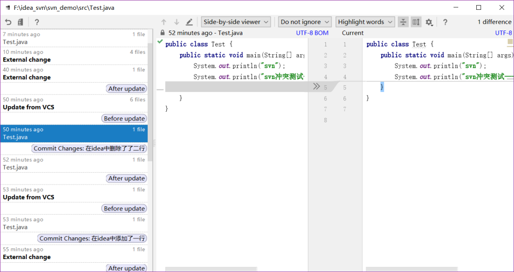The image size is (514, 272).
Task: Click the Revert (undo arrow) icon
Action: pyautogui.click(x=8, y=22)
